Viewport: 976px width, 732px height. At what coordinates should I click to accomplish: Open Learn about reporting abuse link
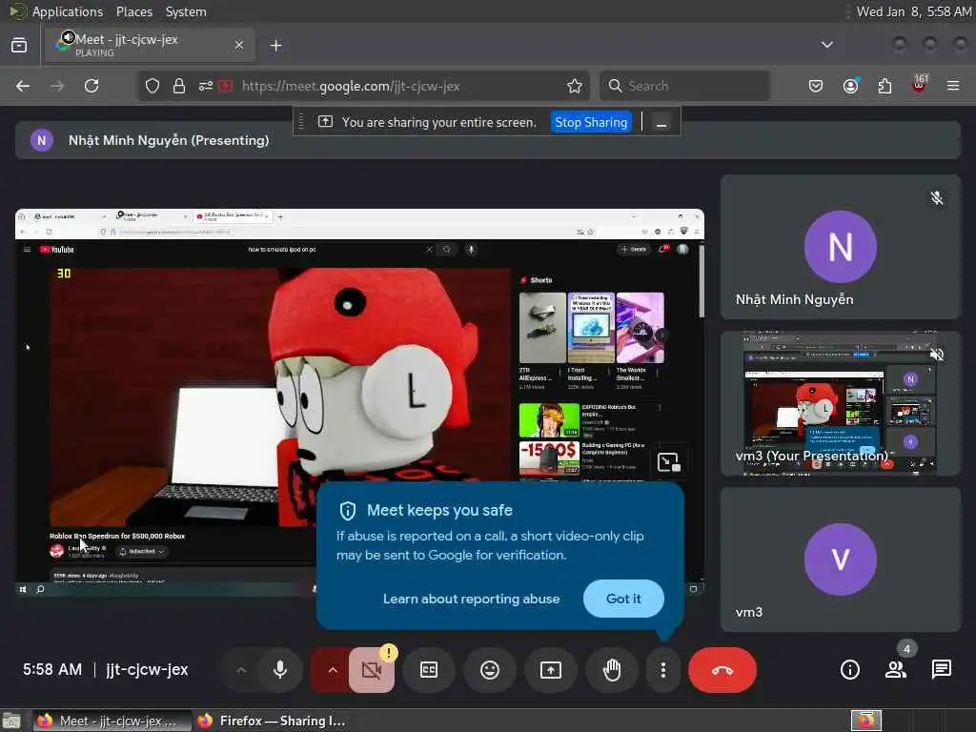point(471,599)
